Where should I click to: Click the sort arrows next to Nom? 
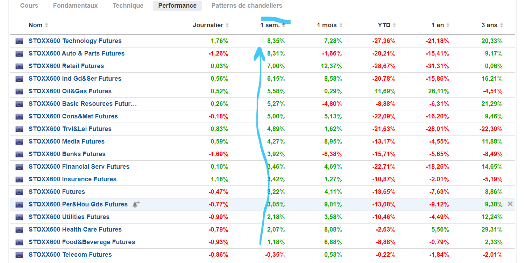point(47,25)
